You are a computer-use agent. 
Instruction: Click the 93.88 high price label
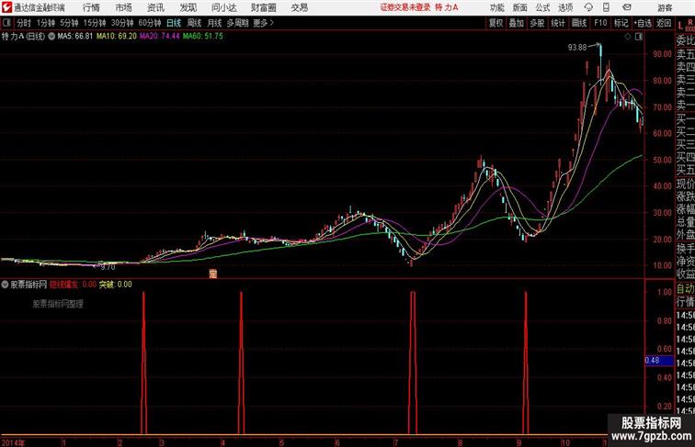(577, 48)
